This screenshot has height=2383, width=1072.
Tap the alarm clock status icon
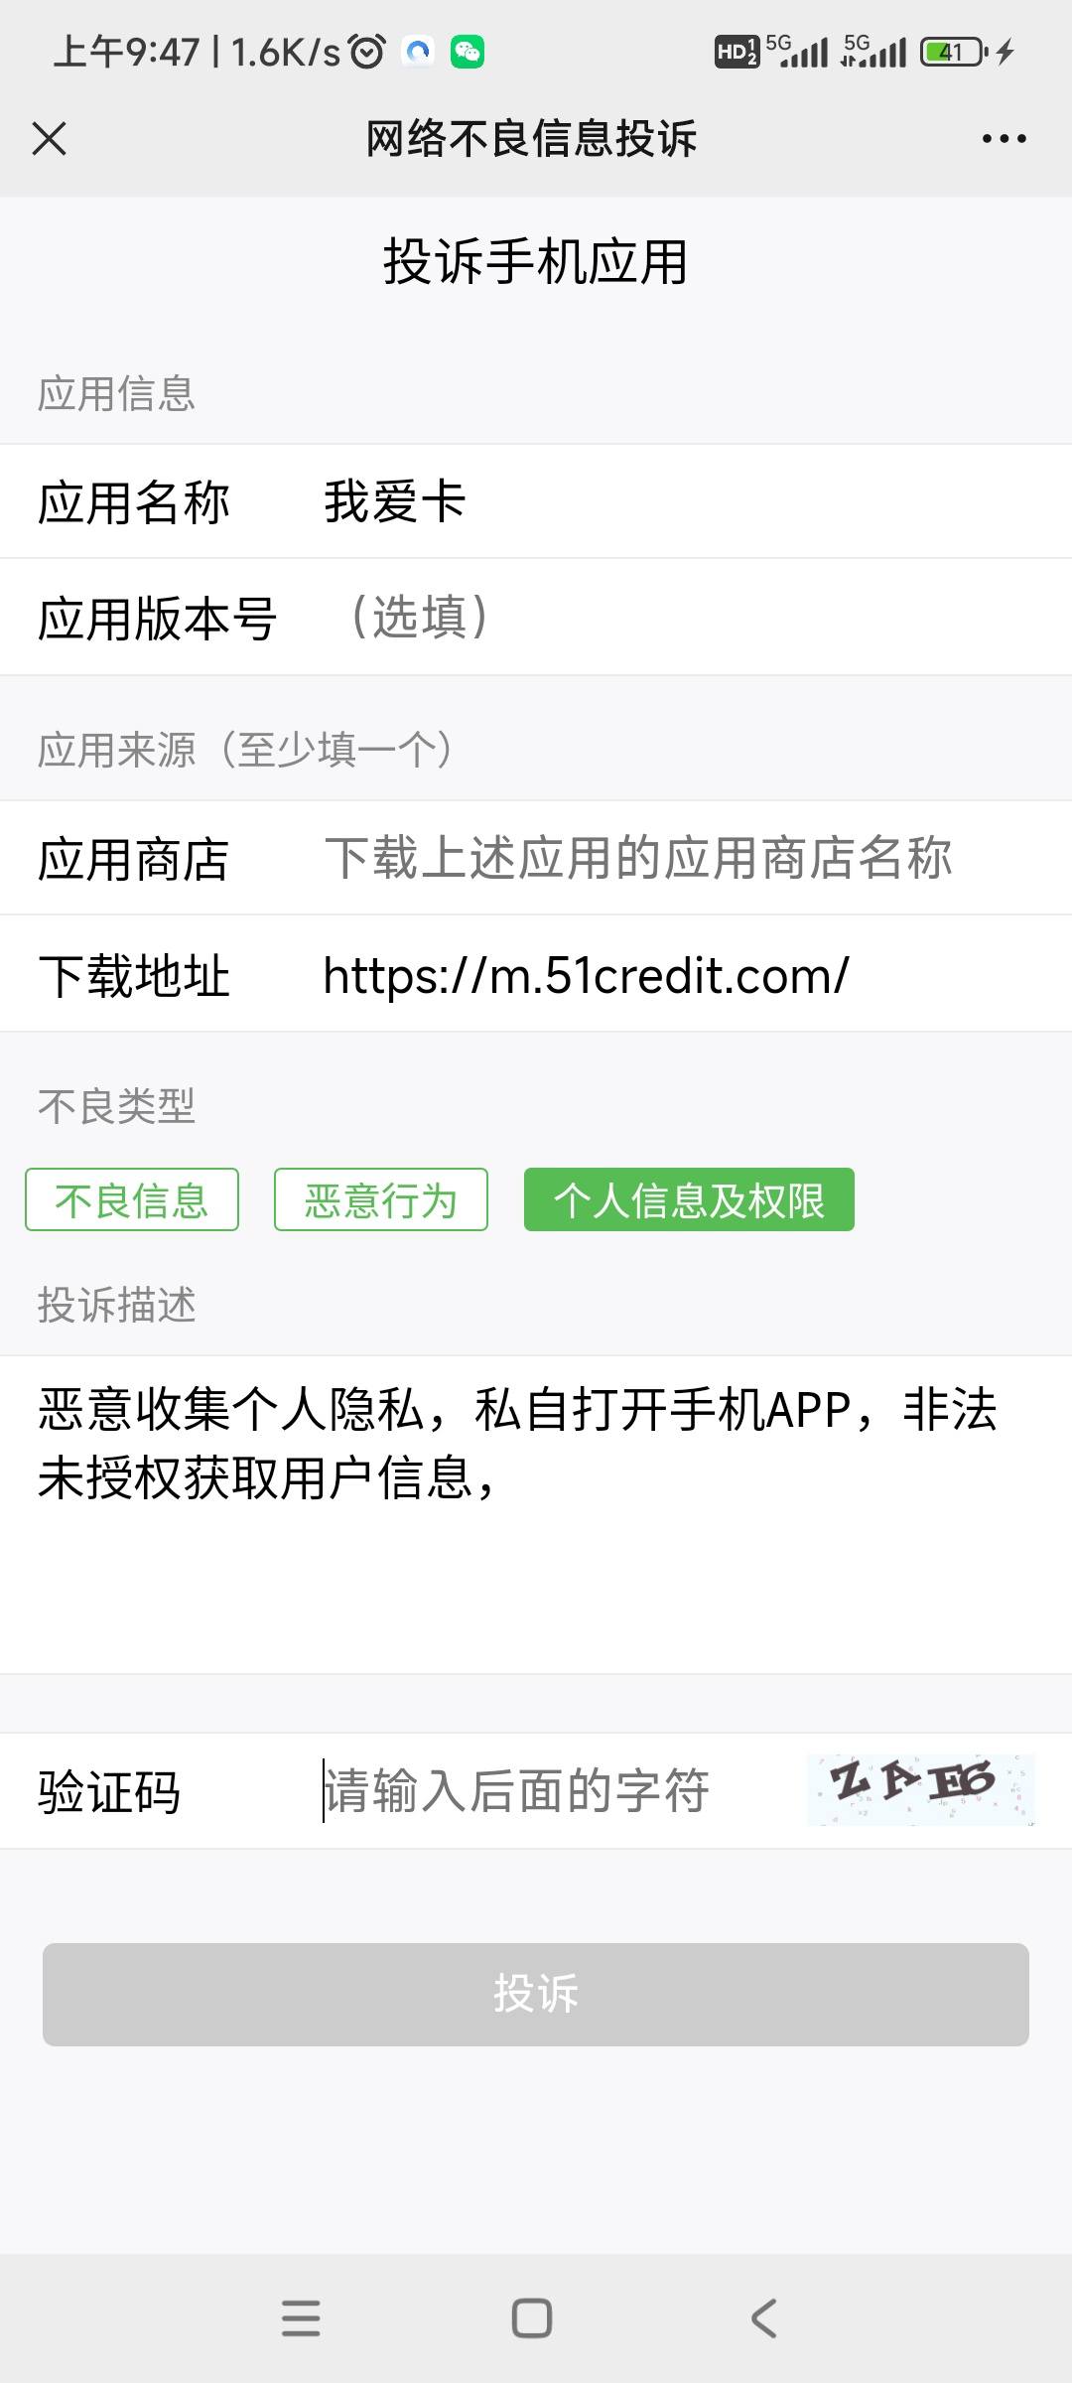[368, 52]
